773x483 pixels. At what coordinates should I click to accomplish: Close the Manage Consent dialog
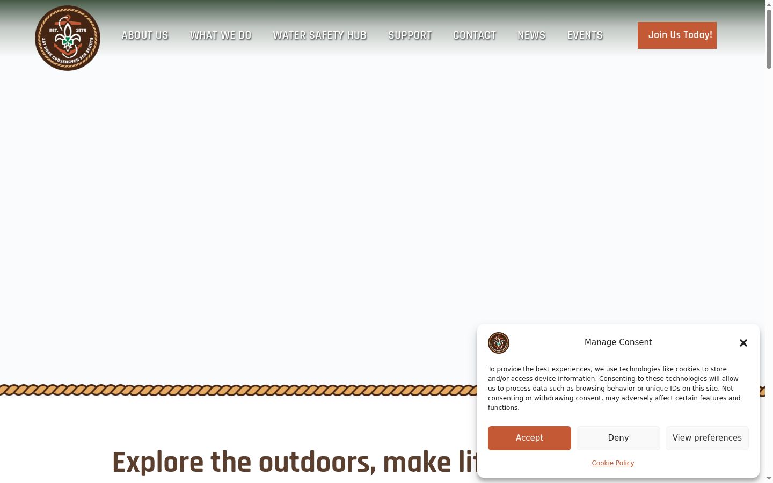(x=743, y=343)
